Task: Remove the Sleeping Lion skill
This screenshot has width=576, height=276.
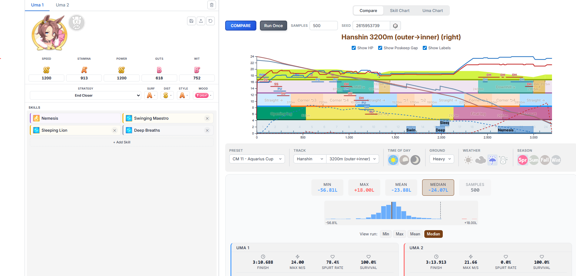Action: [x=115, y=130]
